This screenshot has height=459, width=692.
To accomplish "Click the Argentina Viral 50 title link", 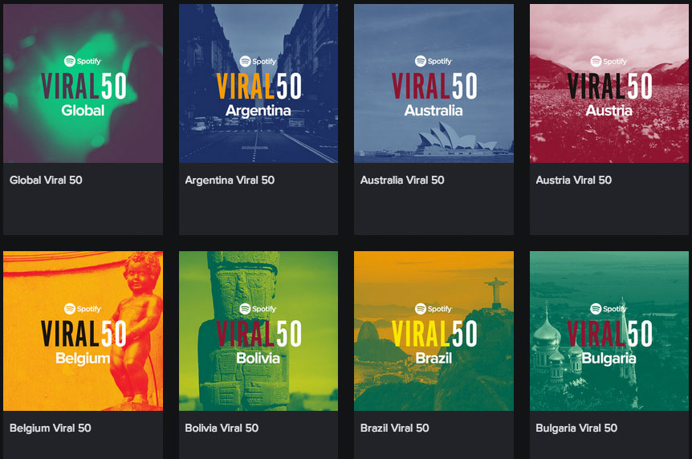I will 230,180.
